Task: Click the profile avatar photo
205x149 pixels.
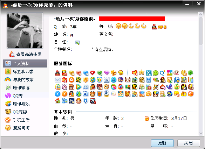Action: [x=25, y=30]
